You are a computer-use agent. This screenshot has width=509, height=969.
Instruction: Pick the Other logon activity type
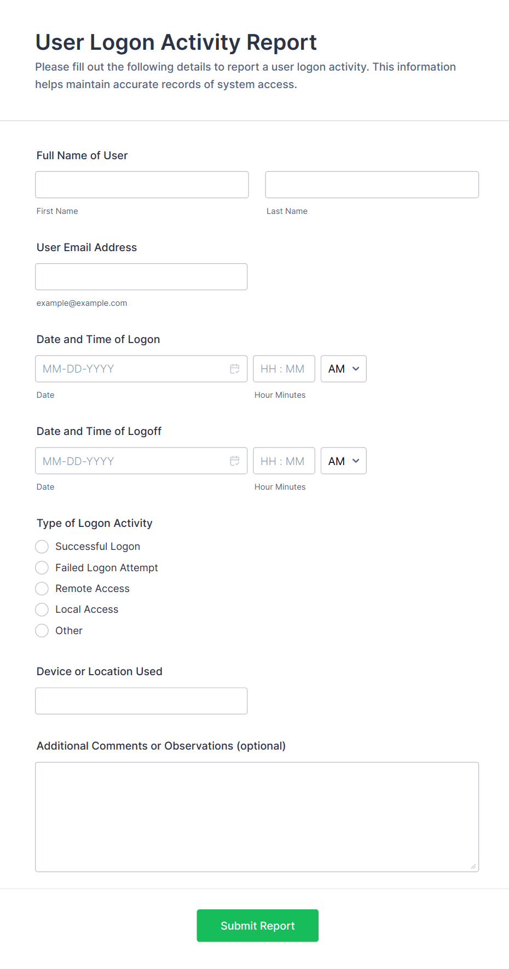pyautogui.click(x=42, y=631)
